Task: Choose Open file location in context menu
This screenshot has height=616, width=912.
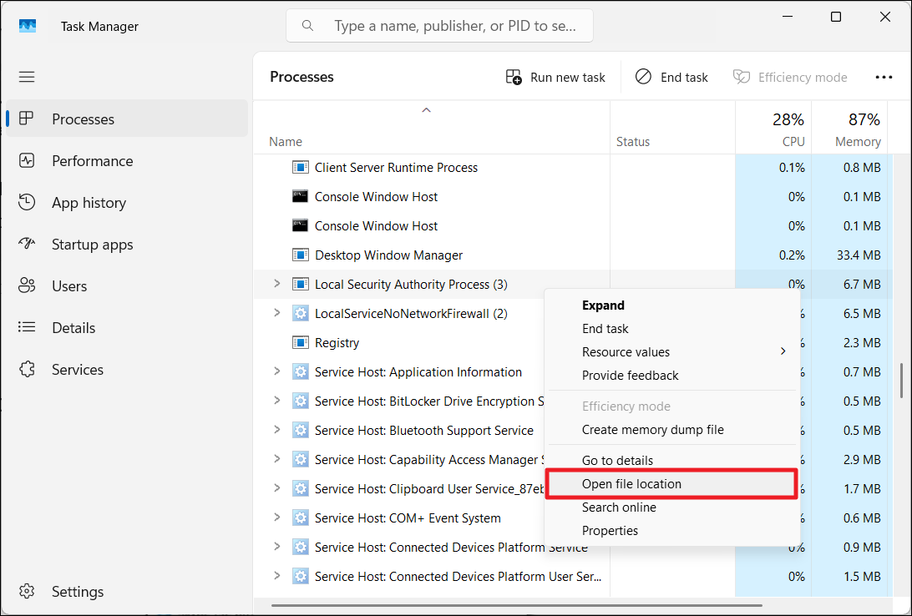Action: pos(631,484)
